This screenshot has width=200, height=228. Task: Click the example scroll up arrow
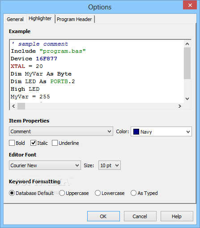tap(187, 44)
